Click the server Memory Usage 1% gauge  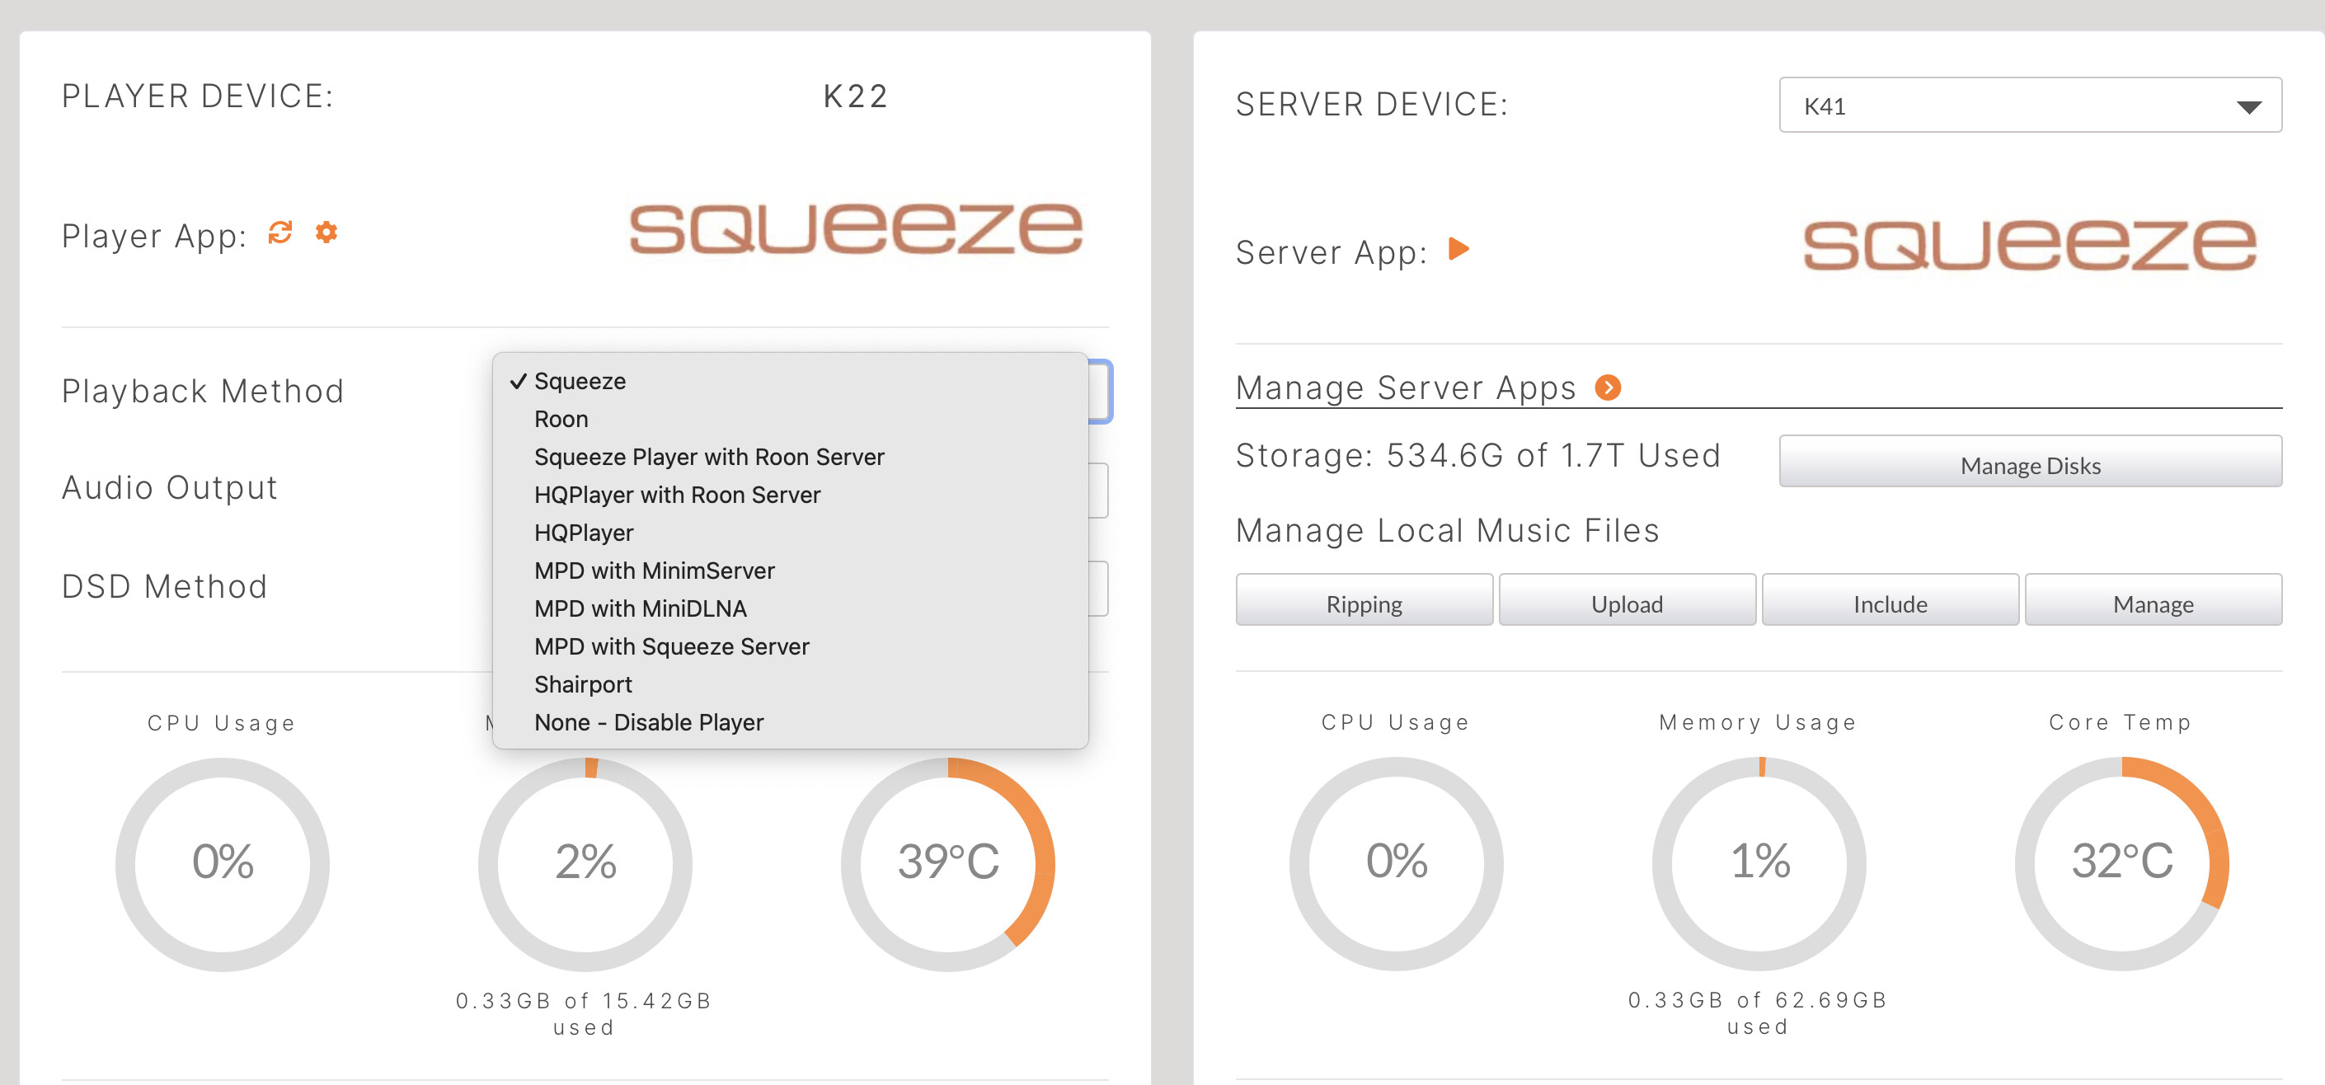1759,863
